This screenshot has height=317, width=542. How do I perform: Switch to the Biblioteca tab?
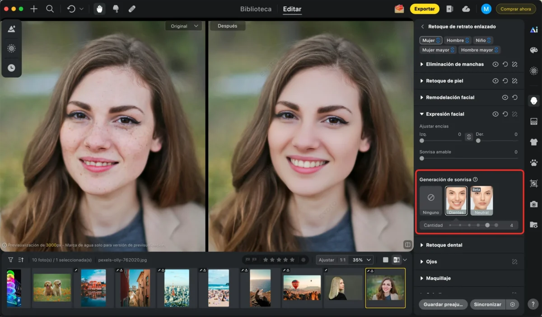(256, 9)
